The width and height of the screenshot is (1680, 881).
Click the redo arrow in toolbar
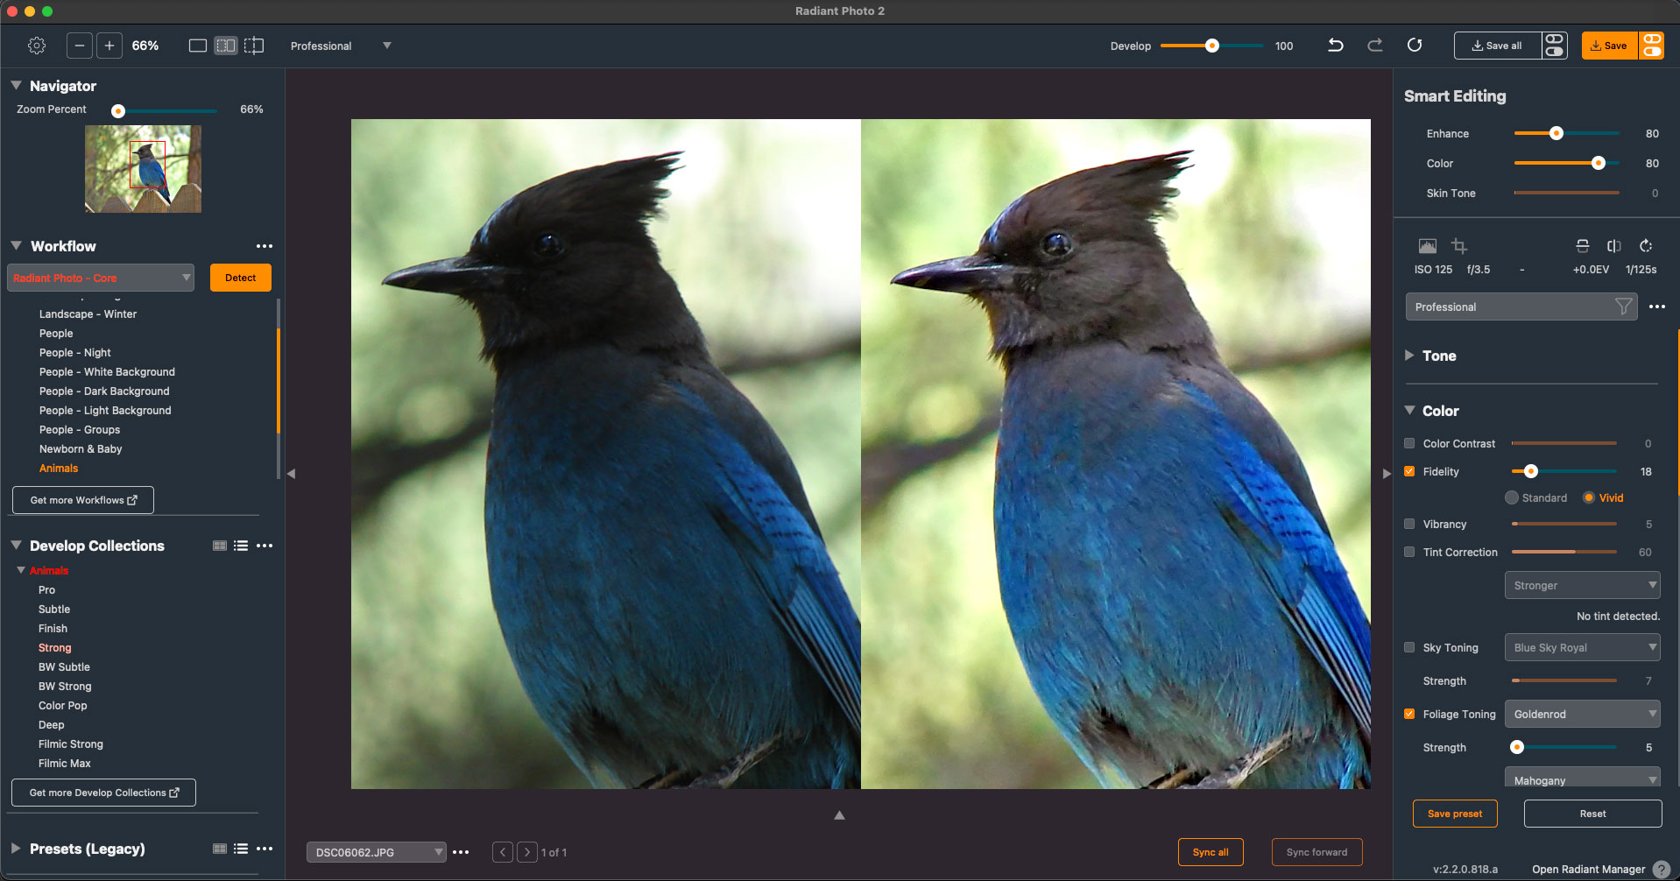click(x=1375, y=46)
